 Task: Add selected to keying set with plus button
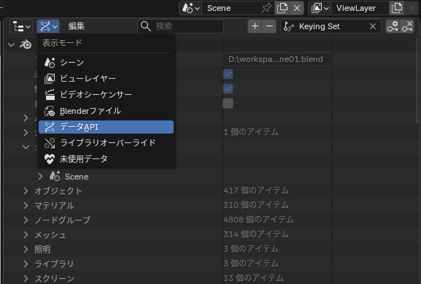click(255, 26)
